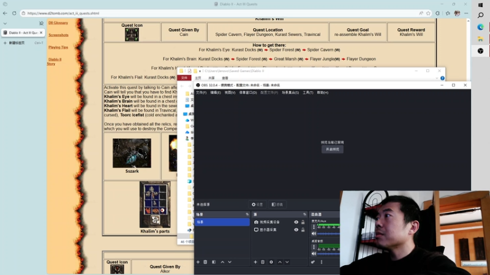Open Screenshots link on webpage sidebar
Screen dimensions: 490x275
point(58,35)
